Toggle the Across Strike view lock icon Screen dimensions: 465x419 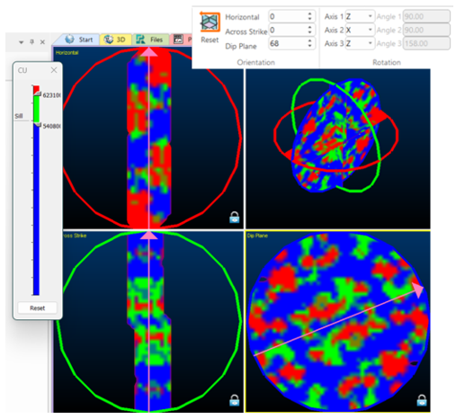click(235, 400)
